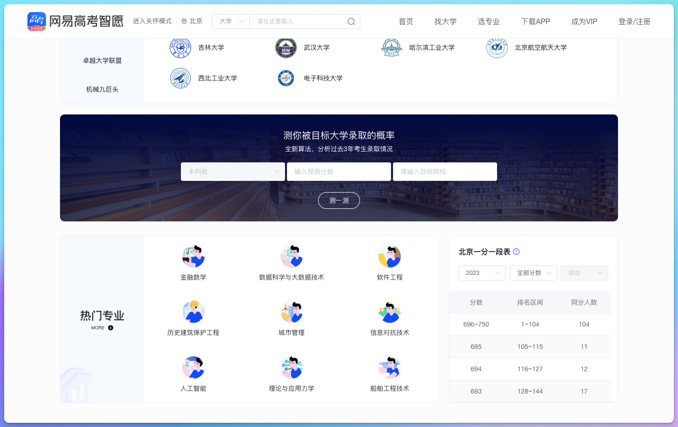Select the 吉林大学 university logo
Screen dimensions: 678x427
tap(181, 47)
